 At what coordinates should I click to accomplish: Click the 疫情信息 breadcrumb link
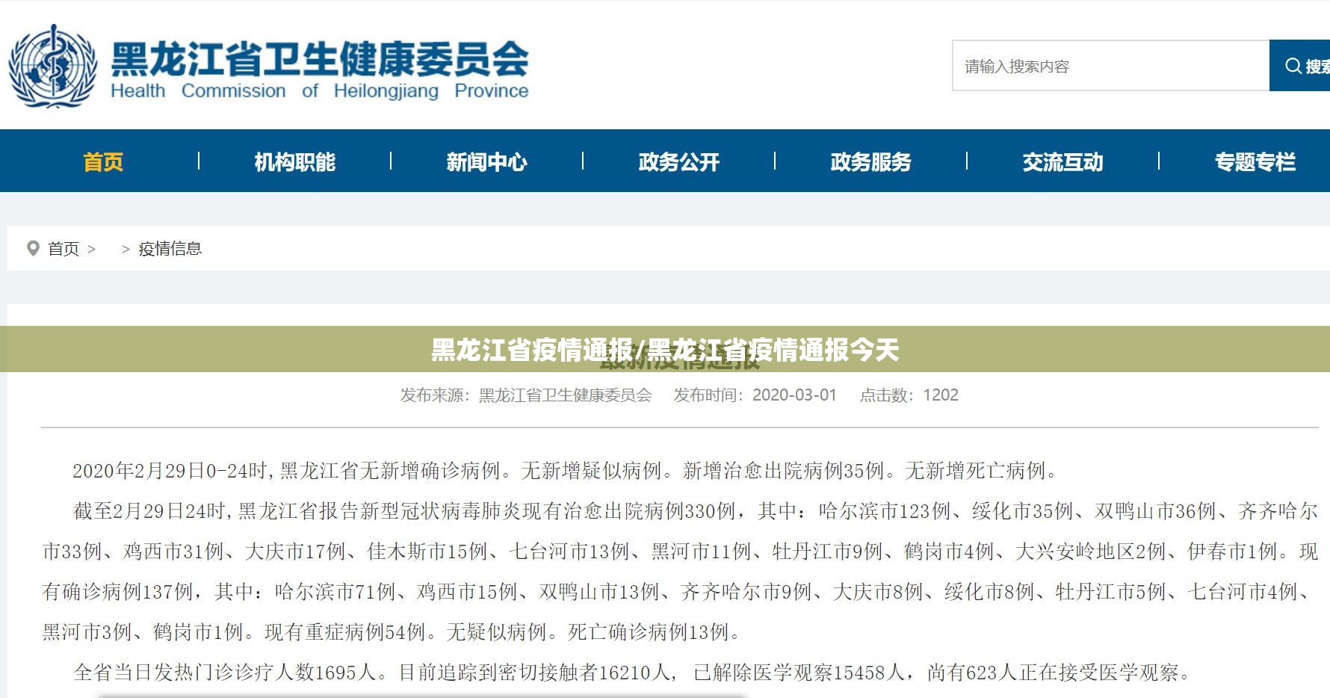pyautogui.click(x=170, y=248)
